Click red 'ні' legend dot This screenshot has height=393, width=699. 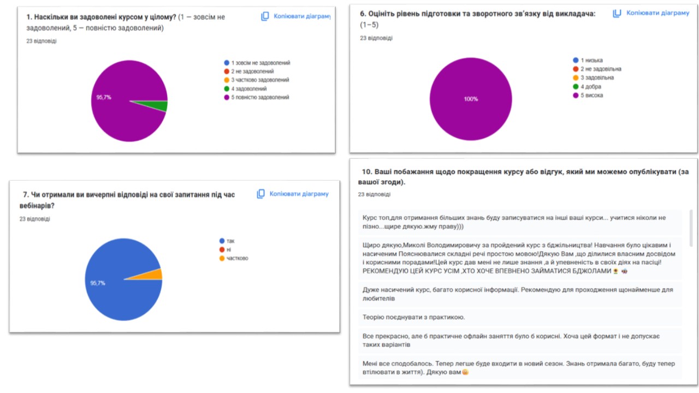point(222,249)
